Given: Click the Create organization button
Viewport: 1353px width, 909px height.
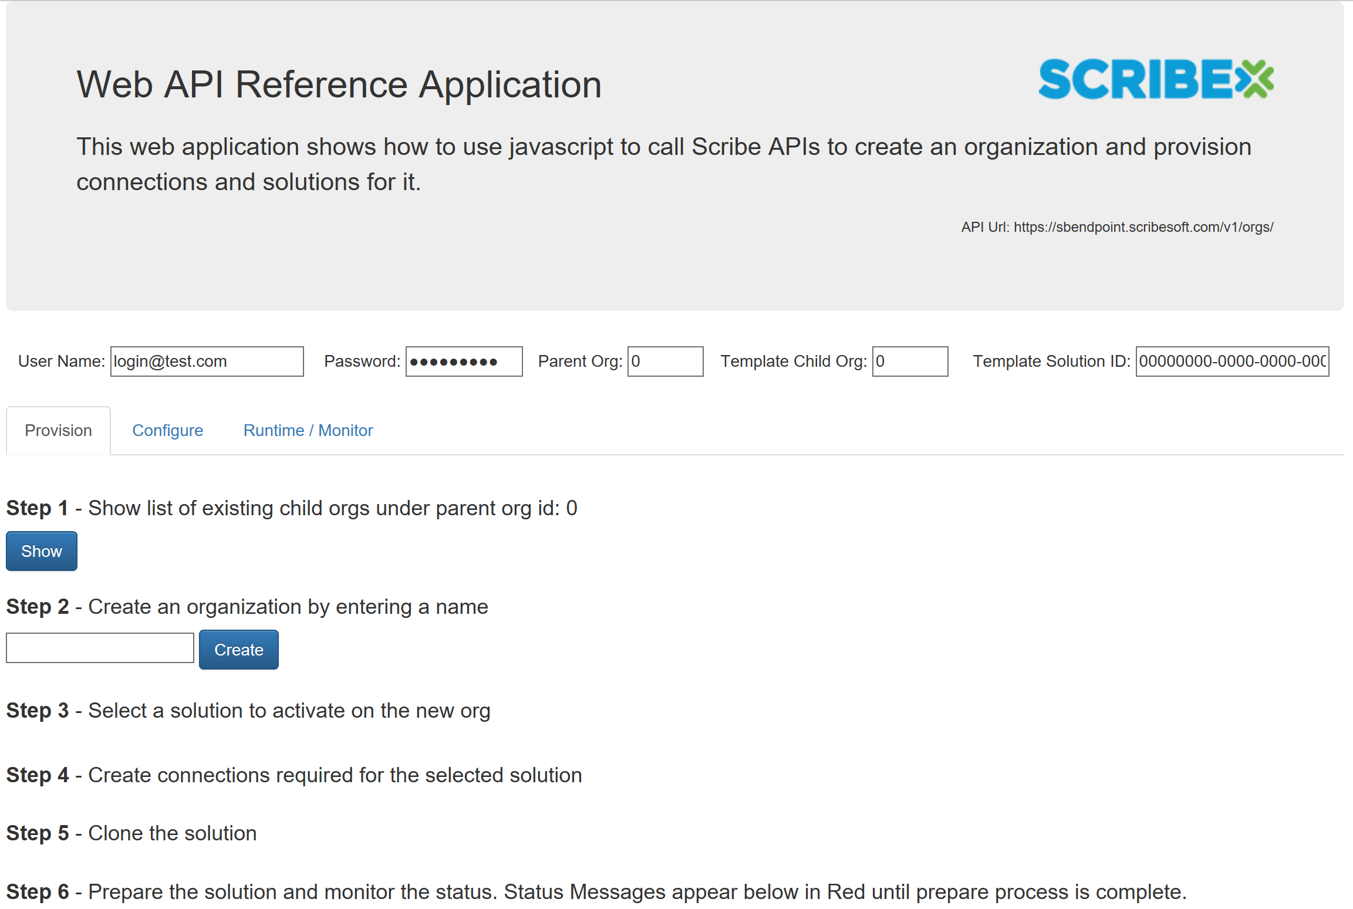Looking at the screenshot, I should (x=239, y=650).
